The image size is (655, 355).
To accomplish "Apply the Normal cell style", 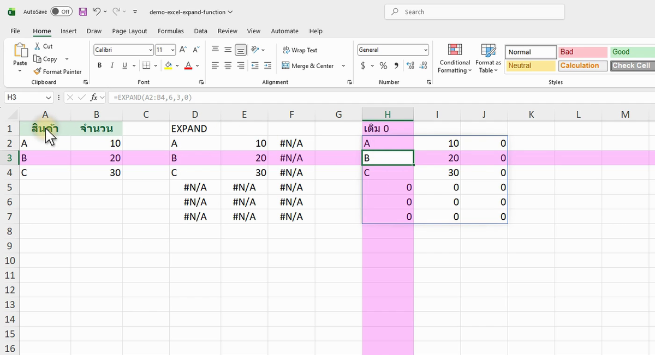I will coord(531,52).
